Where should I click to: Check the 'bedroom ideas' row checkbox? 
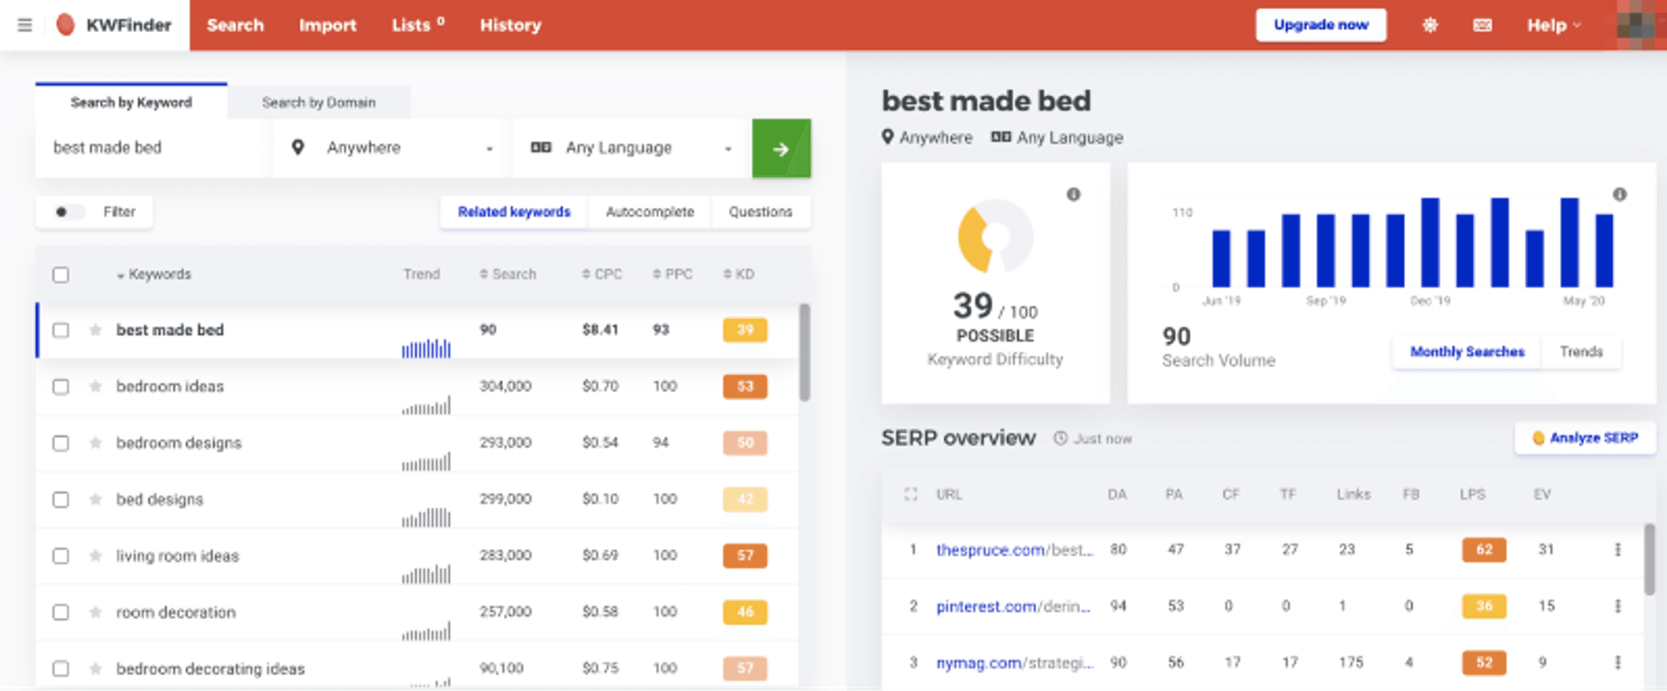click(61, 386)
